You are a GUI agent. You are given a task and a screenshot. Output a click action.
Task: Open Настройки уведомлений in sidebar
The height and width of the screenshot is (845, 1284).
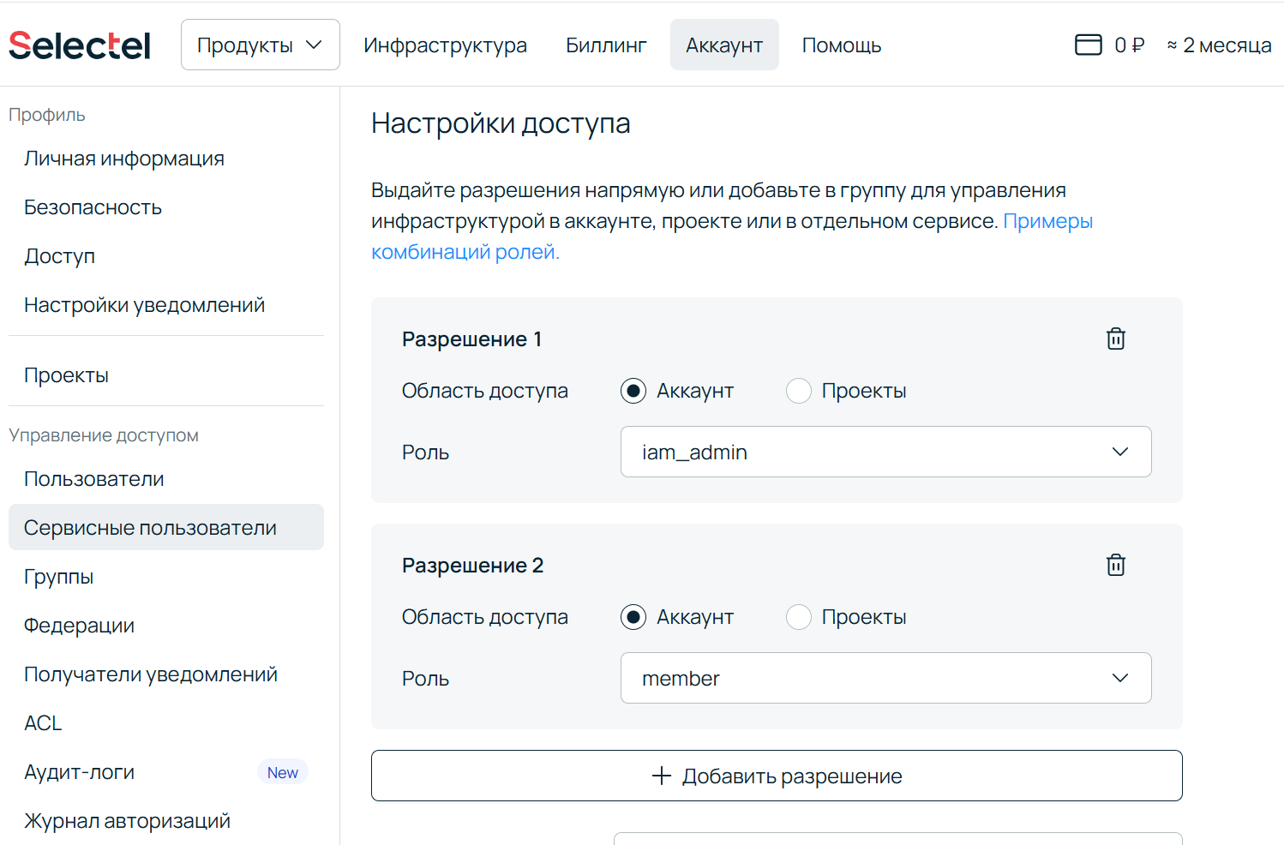point(144,304)
